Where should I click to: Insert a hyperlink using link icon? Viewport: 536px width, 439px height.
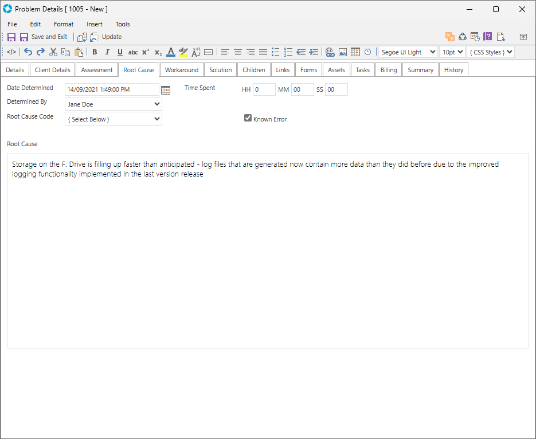[x=330, y=52]
